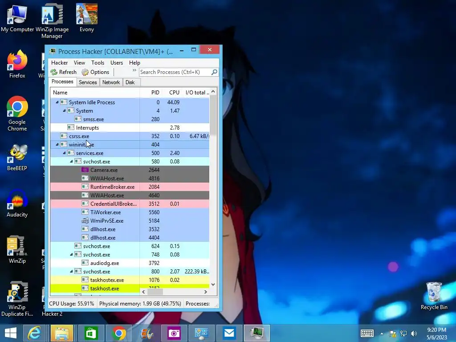Select WWAHost.exe with PID 4816
The image size is (456, 342).
pos(130,178)
